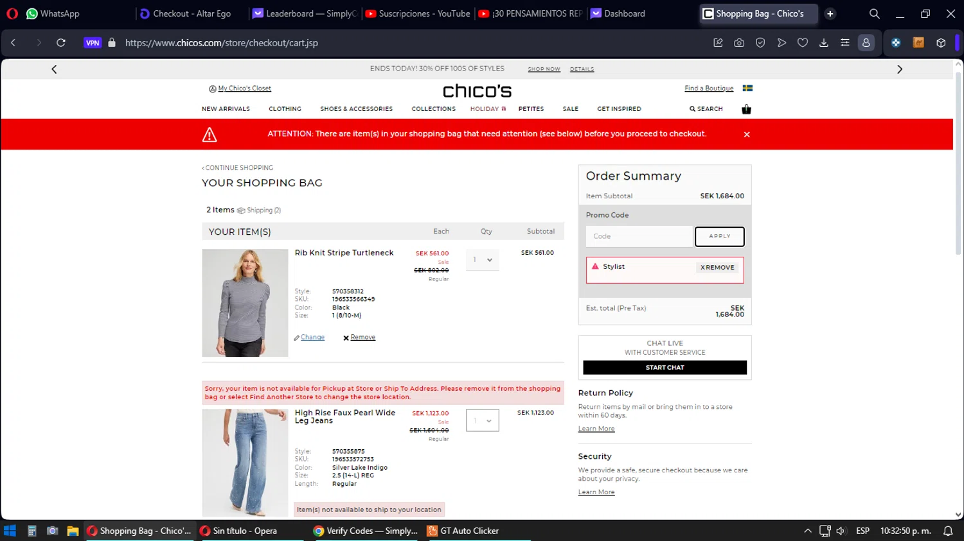
Task: Open the ad blocker shield icon
Action: (x=760, y=43)
